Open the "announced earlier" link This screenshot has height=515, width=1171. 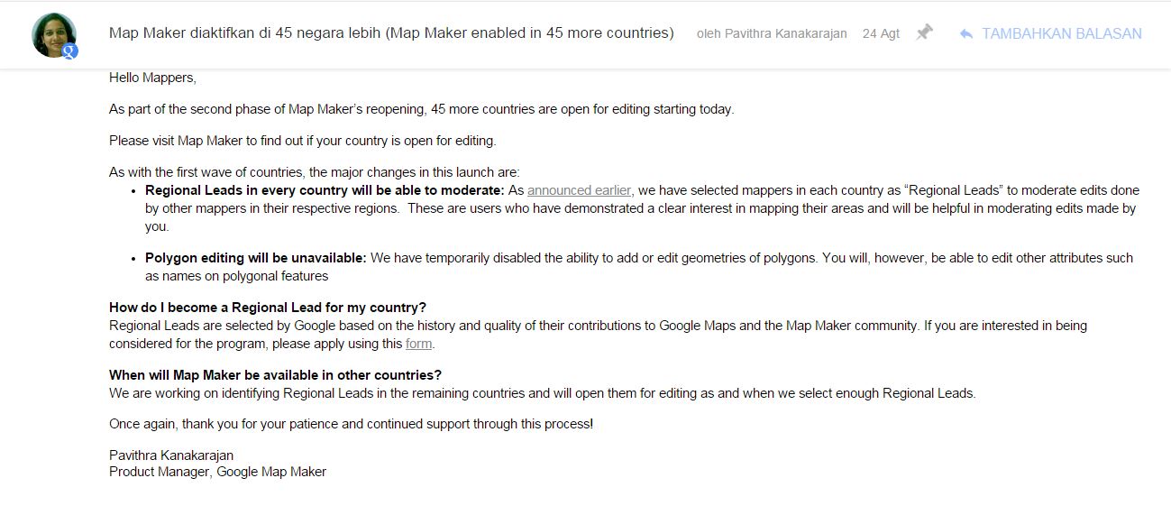(579, 190)
